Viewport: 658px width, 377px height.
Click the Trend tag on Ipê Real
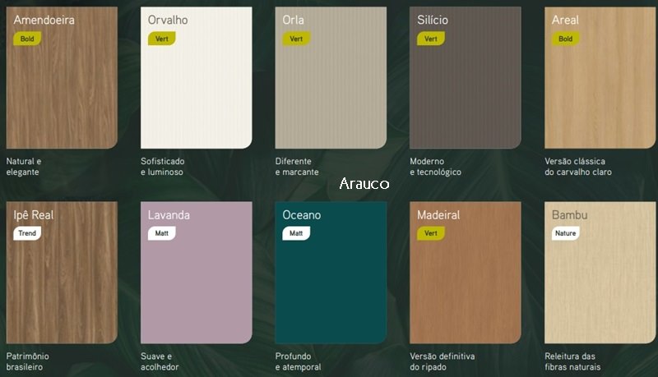(27, 233)
